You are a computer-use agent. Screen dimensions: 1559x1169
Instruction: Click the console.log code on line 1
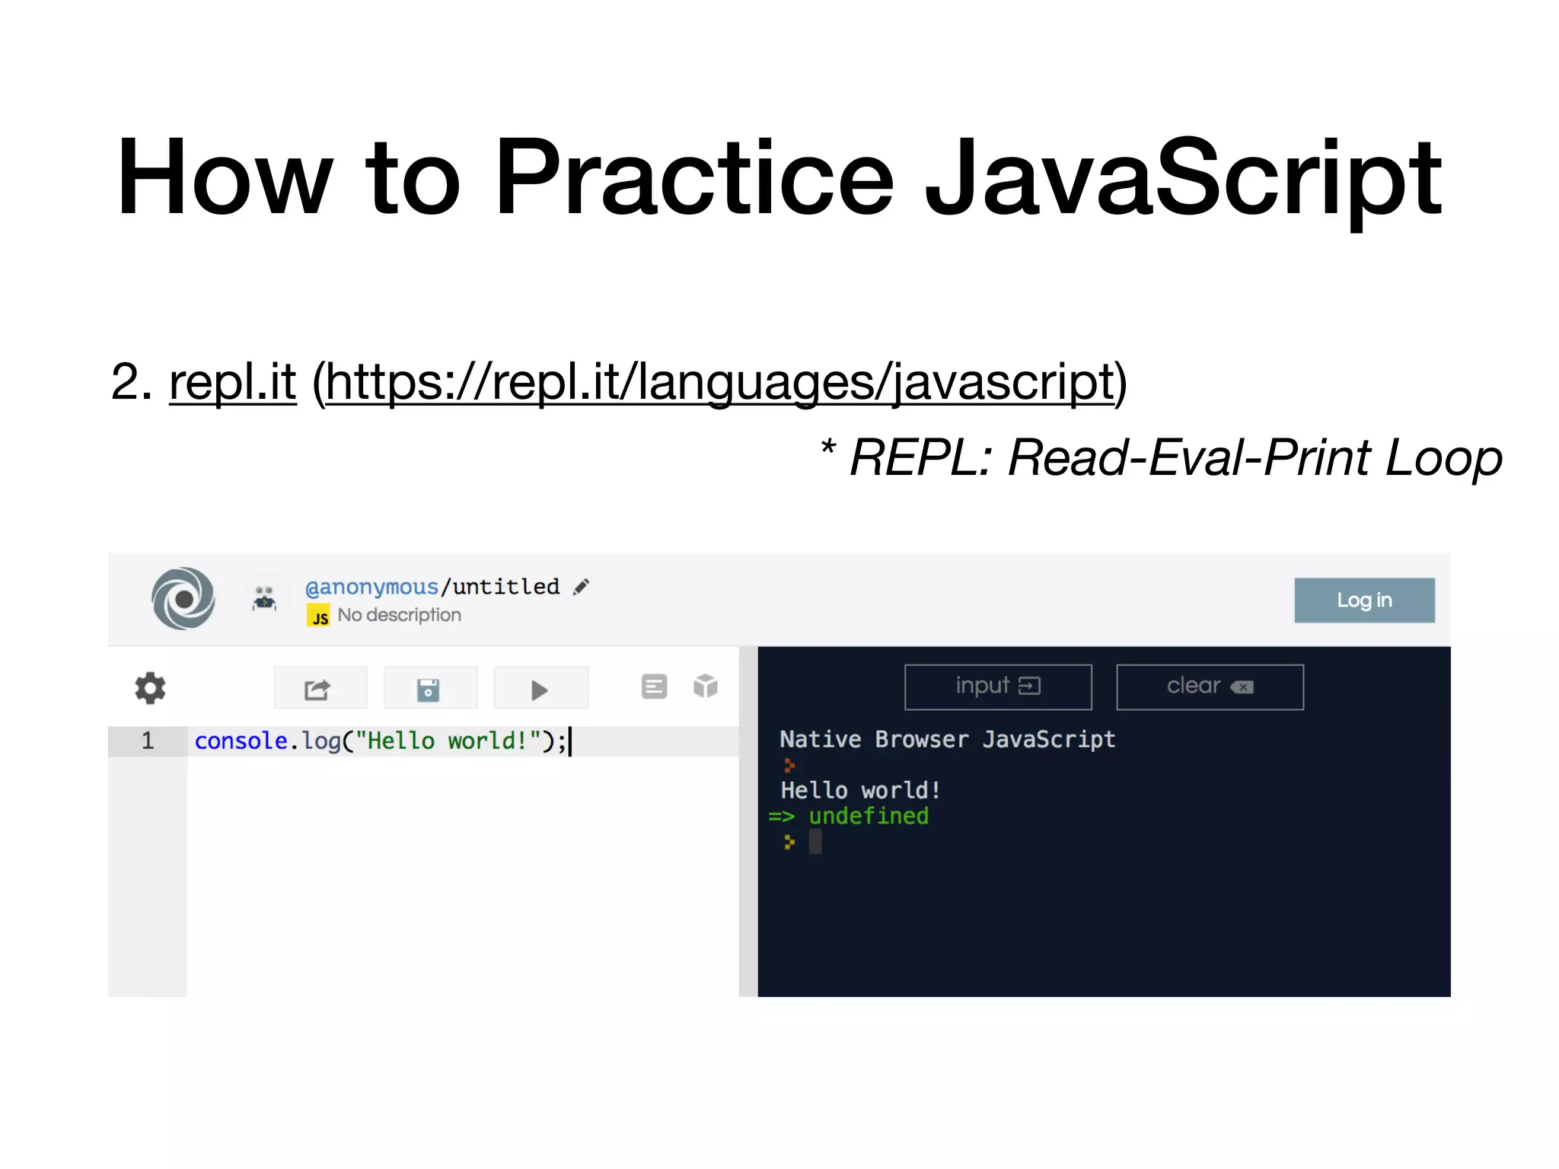coord(381,741)
